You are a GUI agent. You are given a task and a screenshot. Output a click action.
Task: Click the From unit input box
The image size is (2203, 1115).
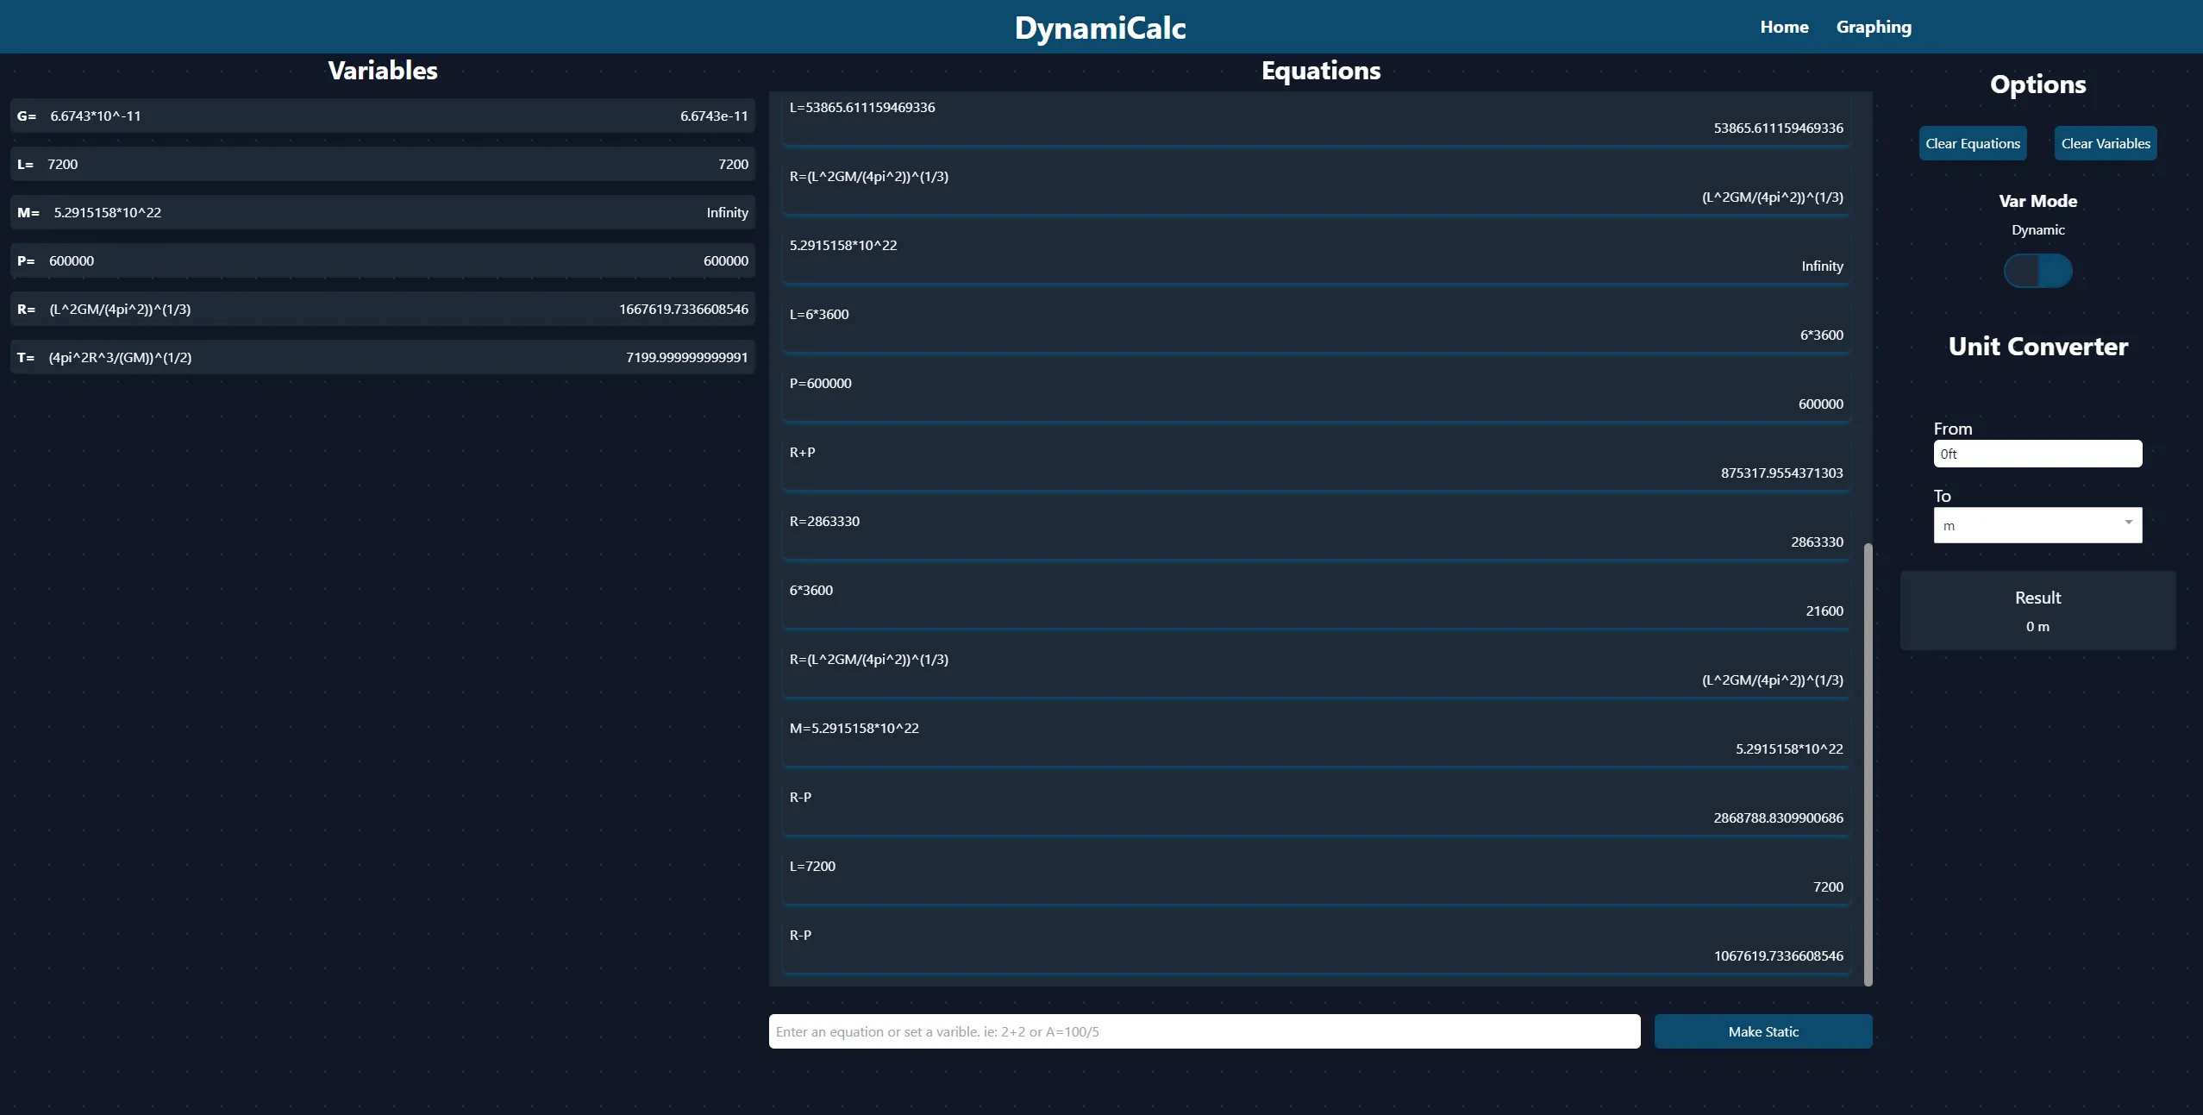click(2037, 454)
